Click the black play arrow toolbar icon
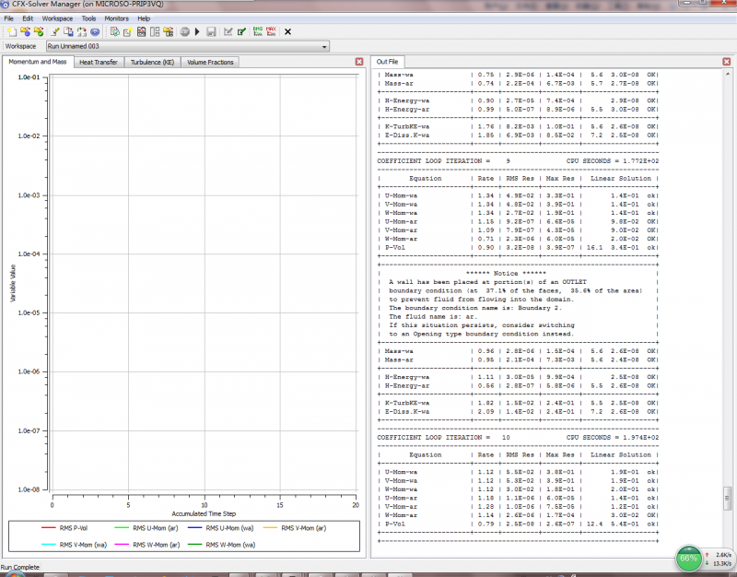The width and height of the screenshot is (737, 577). tap(197, 31)
